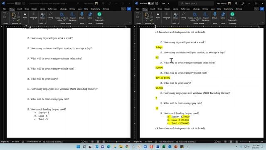
Task: Click Save icon in left window title bar
Action: [24, 3]
